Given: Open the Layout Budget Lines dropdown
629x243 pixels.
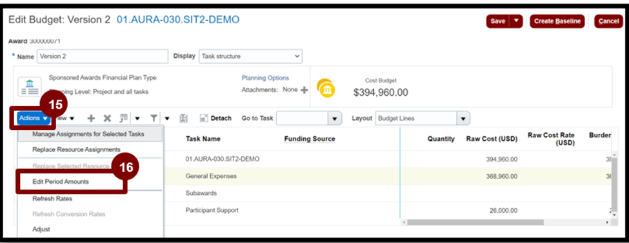Looking at the screenshot, I should [x=423, y=118].
